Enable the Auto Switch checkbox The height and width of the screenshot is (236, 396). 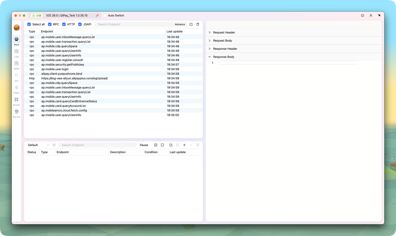(105, 16)
